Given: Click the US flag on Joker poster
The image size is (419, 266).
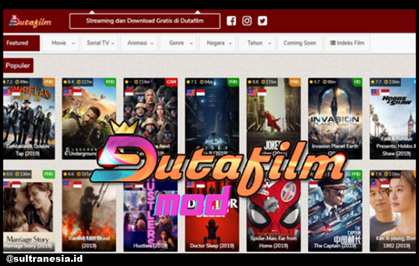Looking at the screenshot, I should coord(252,93).
